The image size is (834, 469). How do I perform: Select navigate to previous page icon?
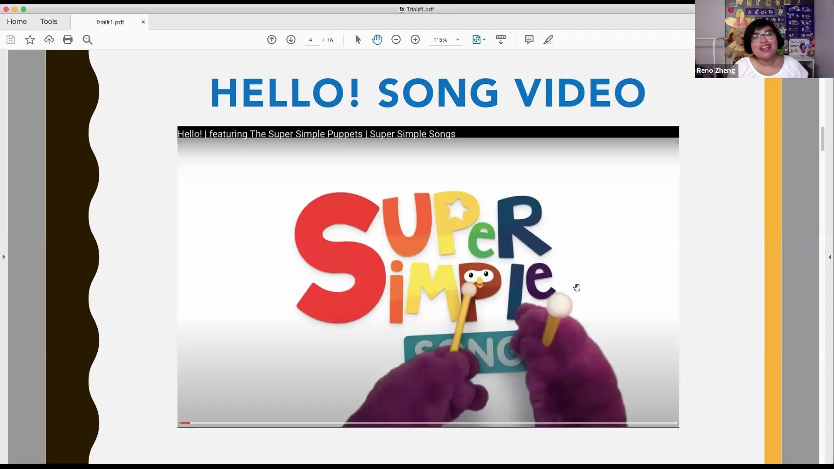point(271,39)
